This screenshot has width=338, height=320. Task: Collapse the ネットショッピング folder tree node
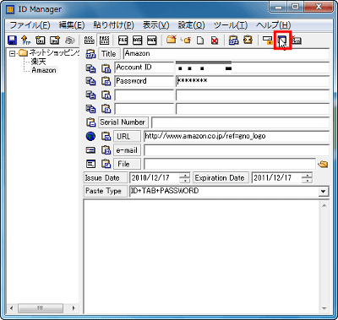click(12, 53)
